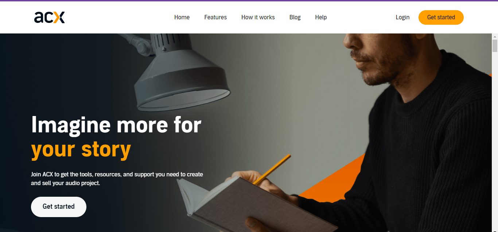Click the Join ACX description paragraph
The image size is (498, 232).
pos(117,179)
